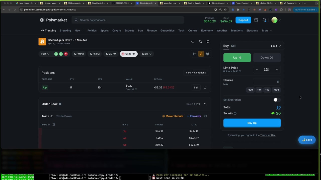Copy the market link icon
This screenshot has height=180, width=321.
(200, 42)
